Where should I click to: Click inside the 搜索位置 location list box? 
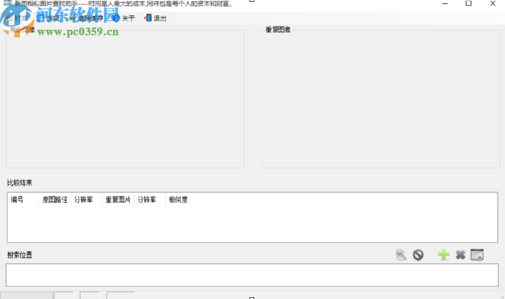tap(252, 275)
